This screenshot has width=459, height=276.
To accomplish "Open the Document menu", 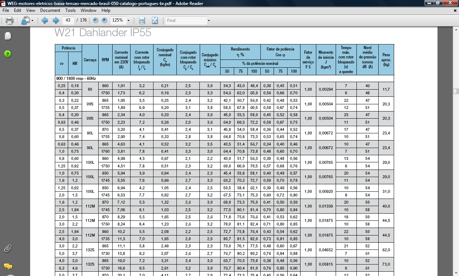I will point(50,11).
